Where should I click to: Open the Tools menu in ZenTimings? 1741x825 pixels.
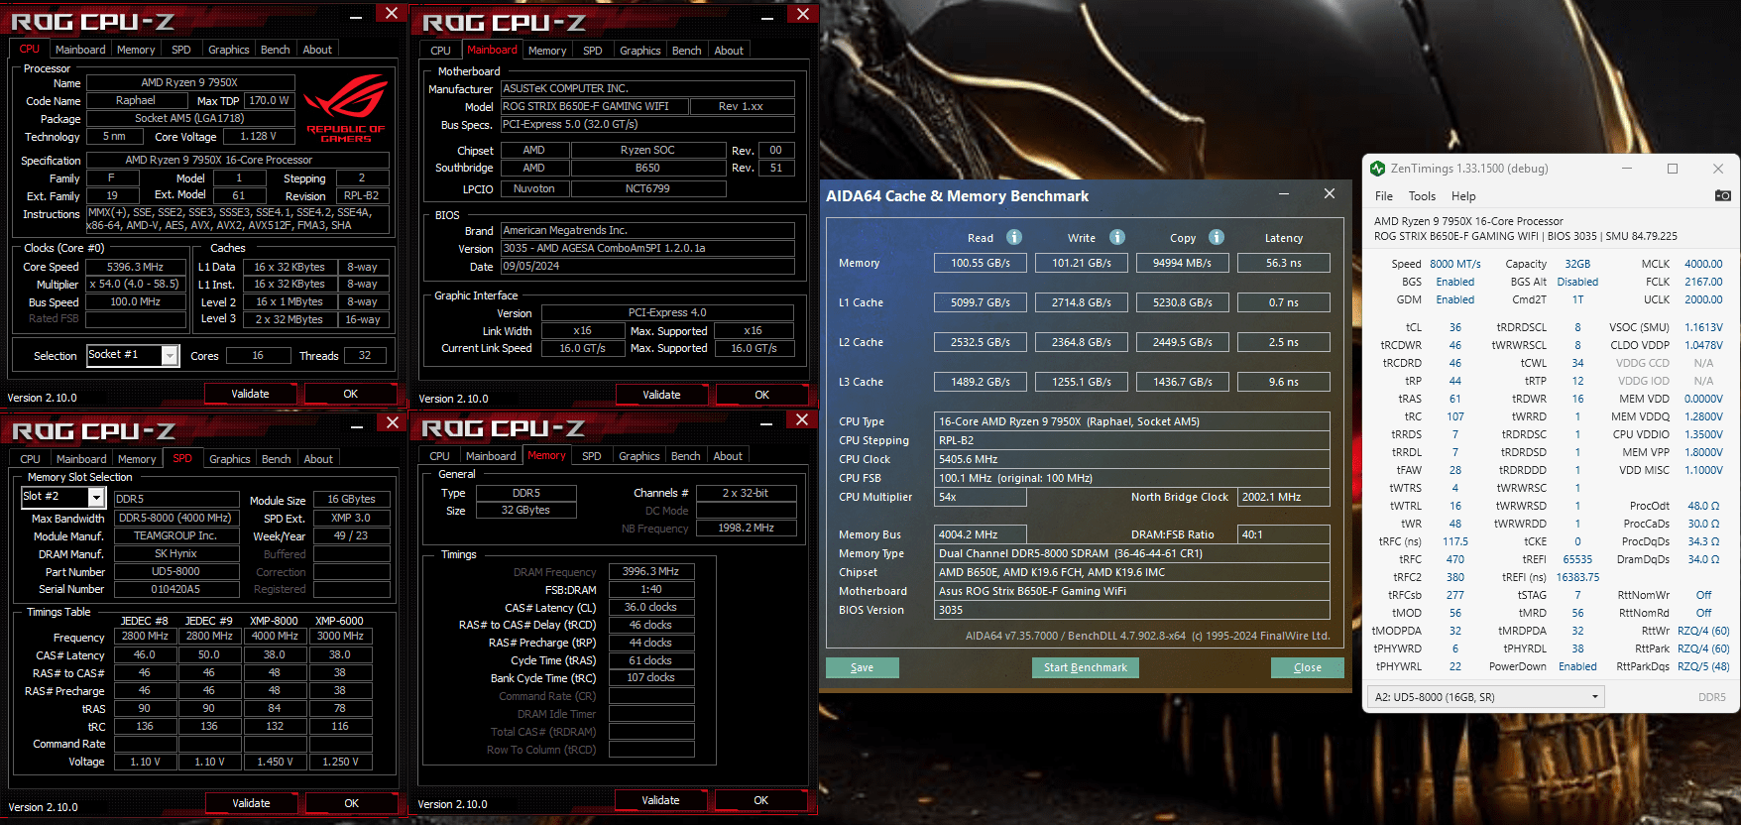(x=1422, y=196)
